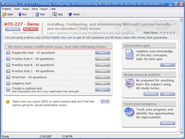185x139 pixels.
Task: Click the date 2/24/2007 in status bar
Action: pyautogui.click(x=46, y=136)
